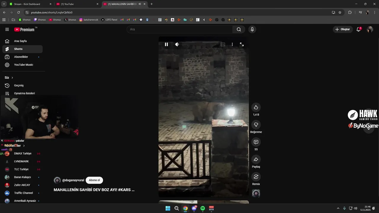Viewport: 379px width, 213px height.
Task: Reload the current page
Action: click(18, 12)
